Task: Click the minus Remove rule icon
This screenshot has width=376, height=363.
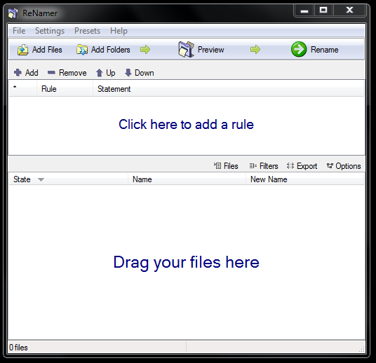Action: pos(51,72)
